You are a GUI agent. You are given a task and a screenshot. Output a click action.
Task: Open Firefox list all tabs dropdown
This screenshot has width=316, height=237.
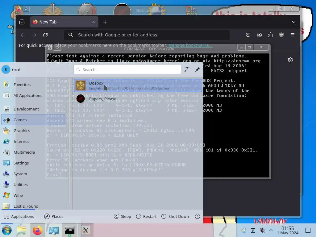pos(294,22)
